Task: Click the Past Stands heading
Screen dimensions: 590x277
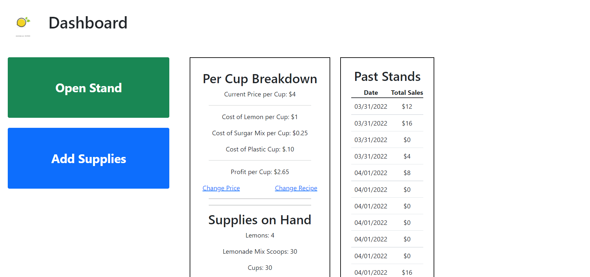Action: (x=387, y=77)
